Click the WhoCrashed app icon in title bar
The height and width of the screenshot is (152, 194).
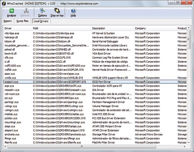coord(4,4)
